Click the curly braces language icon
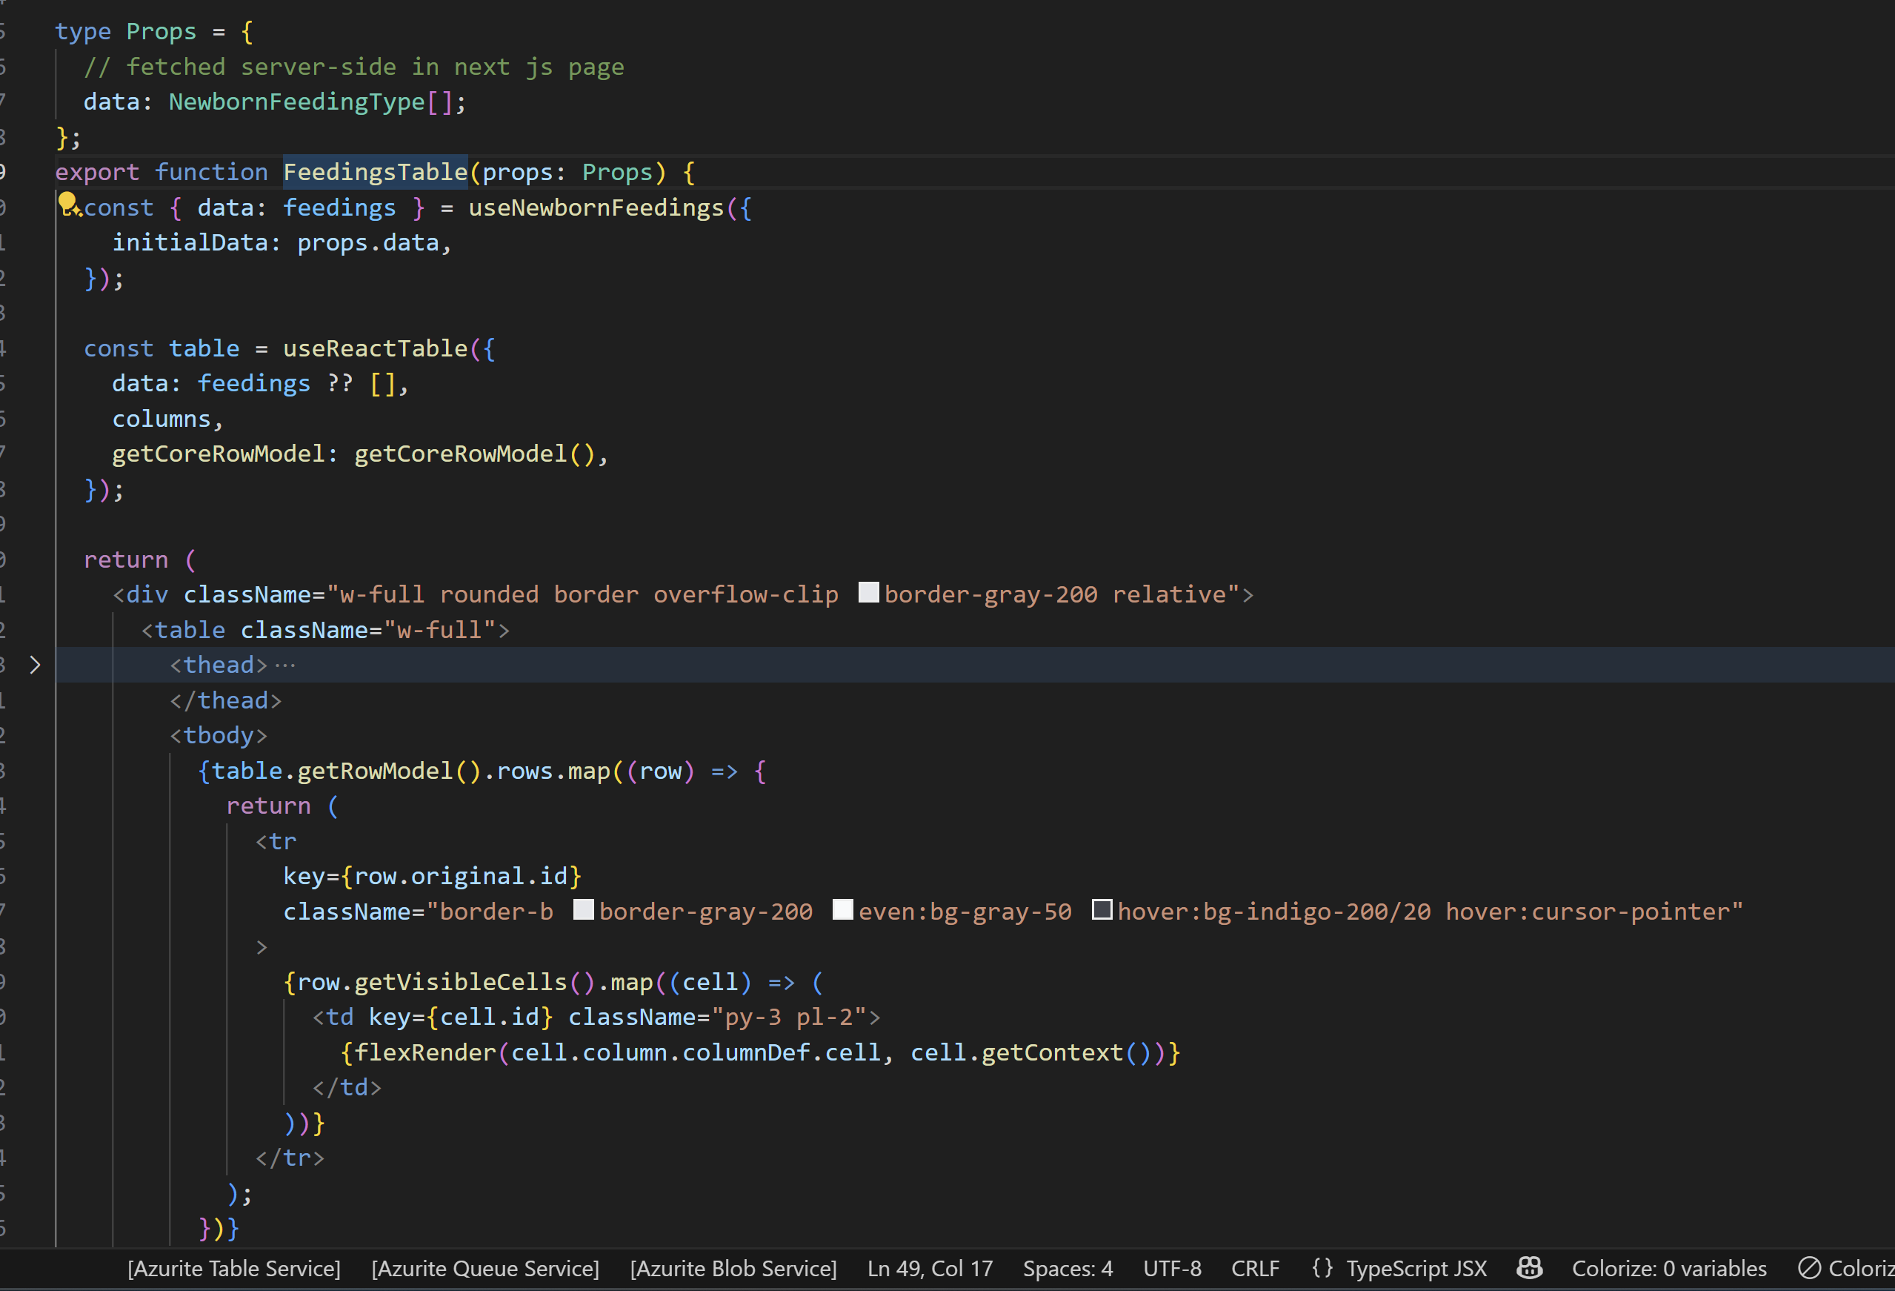 coord(1322,1268)
